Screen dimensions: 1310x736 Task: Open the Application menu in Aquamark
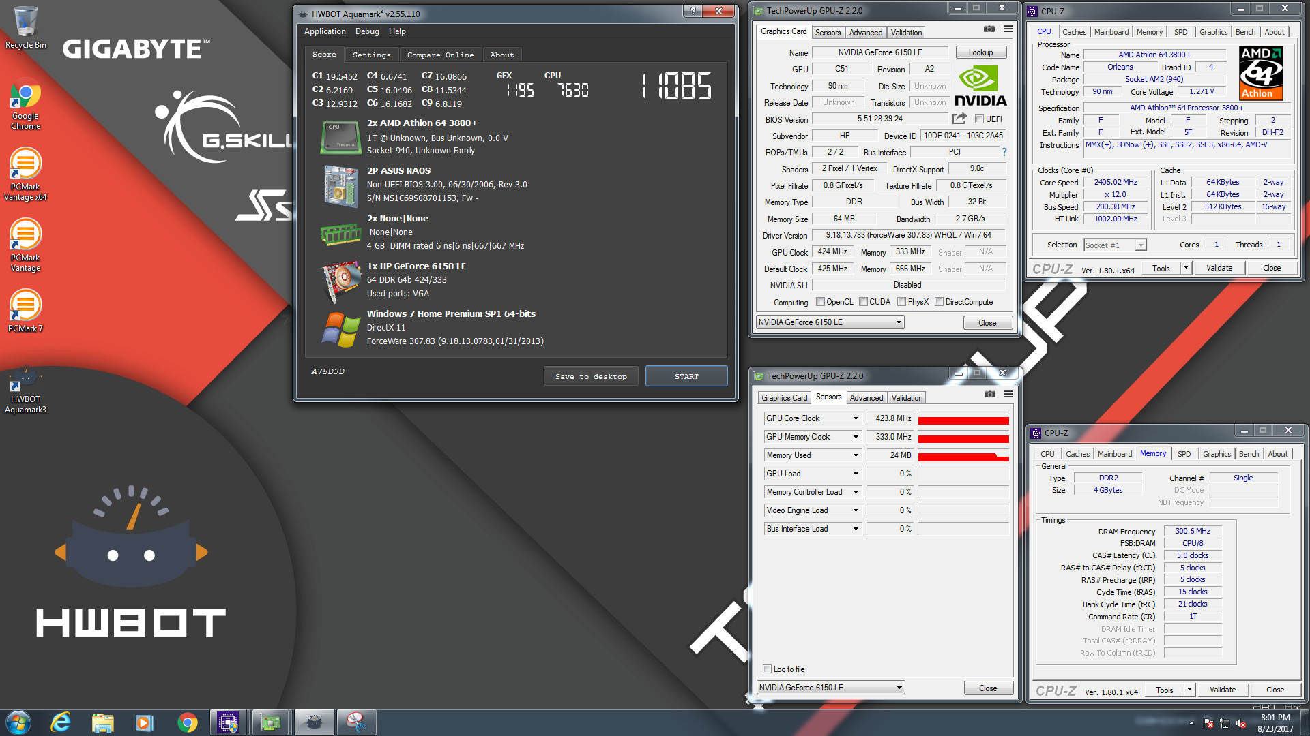[x=325, y=31]
